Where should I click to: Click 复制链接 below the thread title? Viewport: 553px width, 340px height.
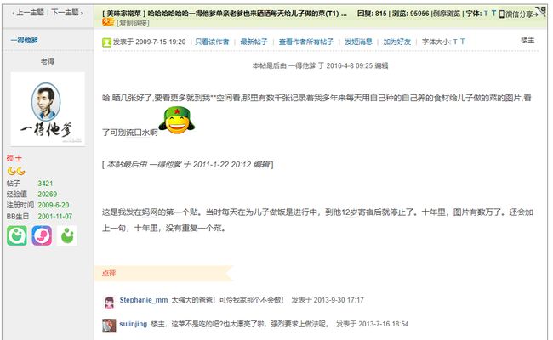click(133, 23)
